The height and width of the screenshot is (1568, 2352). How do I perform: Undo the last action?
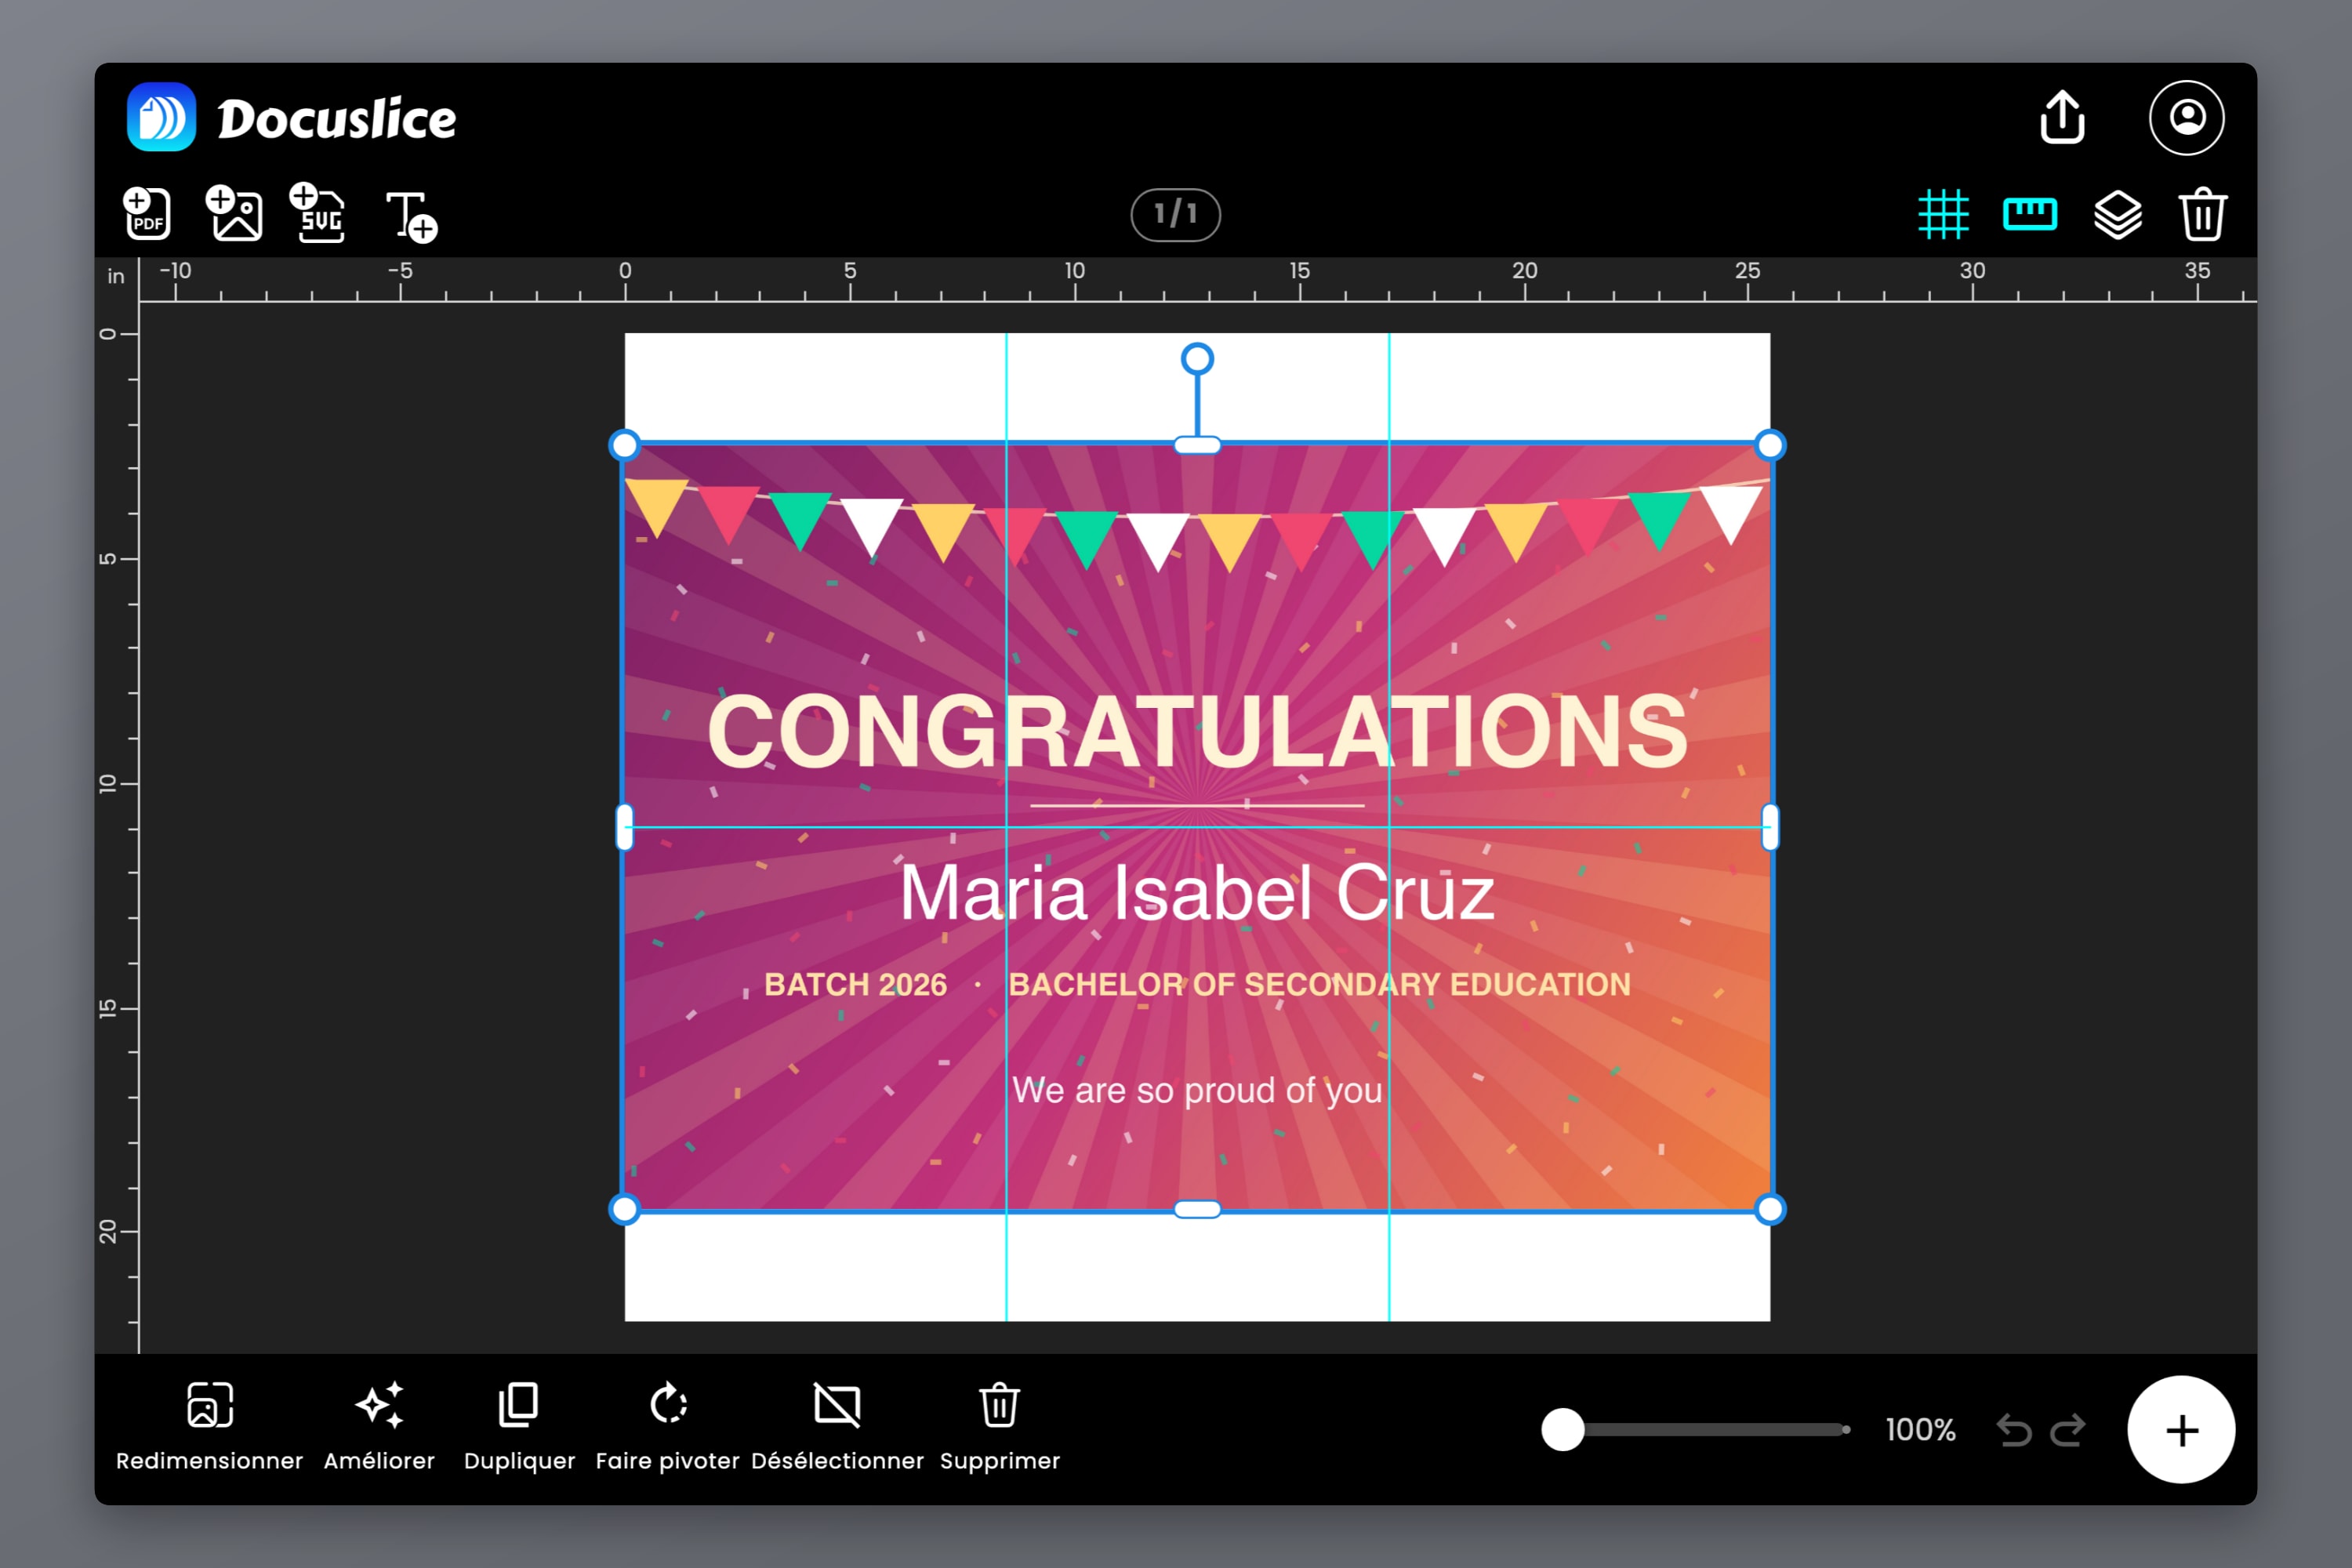click(x=2014, y=1430)
